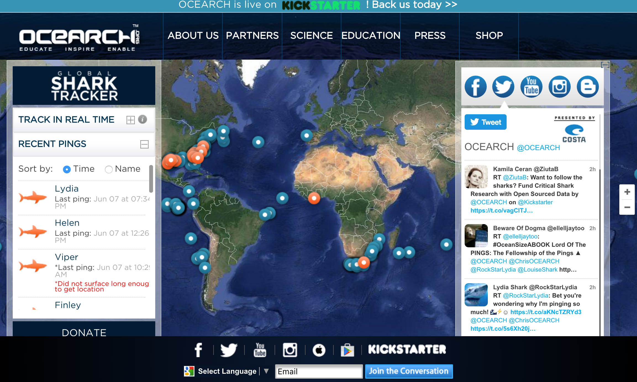The width and height of the screenshot is (637, 382).
Task: Open OCEARCH Facebook page from sidebar
Action: (x=475, y=87)
